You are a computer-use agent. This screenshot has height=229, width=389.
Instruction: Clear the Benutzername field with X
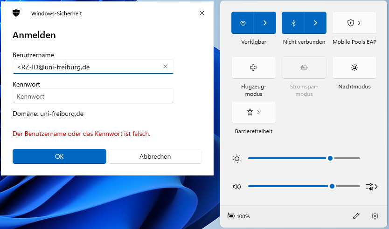click(165, 67)
